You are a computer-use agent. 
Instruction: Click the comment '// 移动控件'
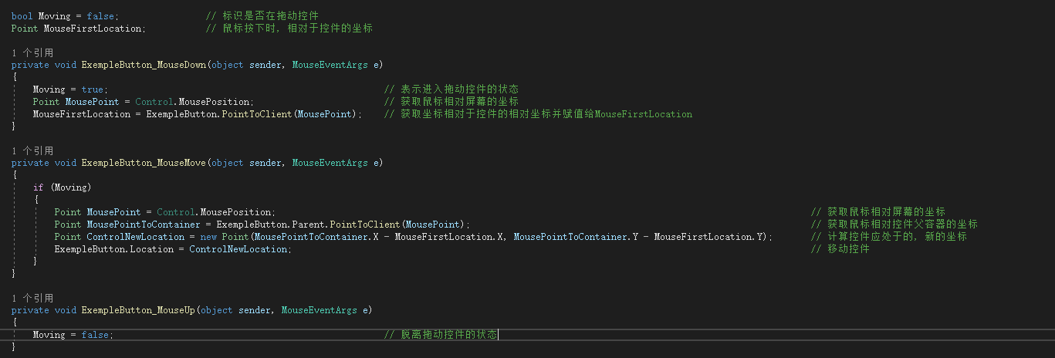tap(840, 249)
